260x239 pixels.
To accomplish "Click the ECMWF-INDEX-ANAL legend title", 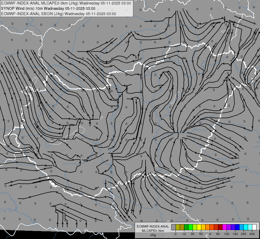I will click(x=153, y=227).
